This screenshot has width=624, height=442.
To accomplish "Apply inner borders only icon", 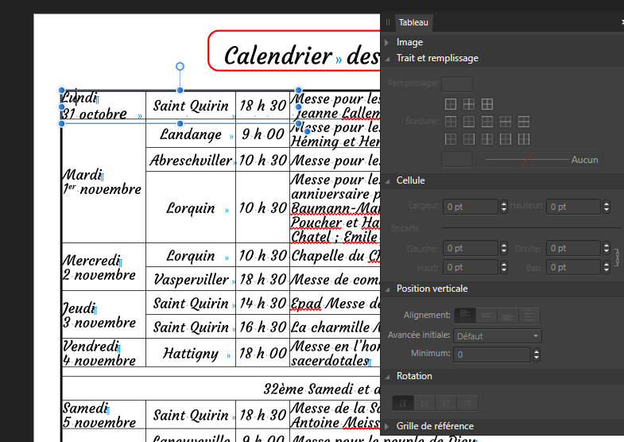I will click(469, 104).
